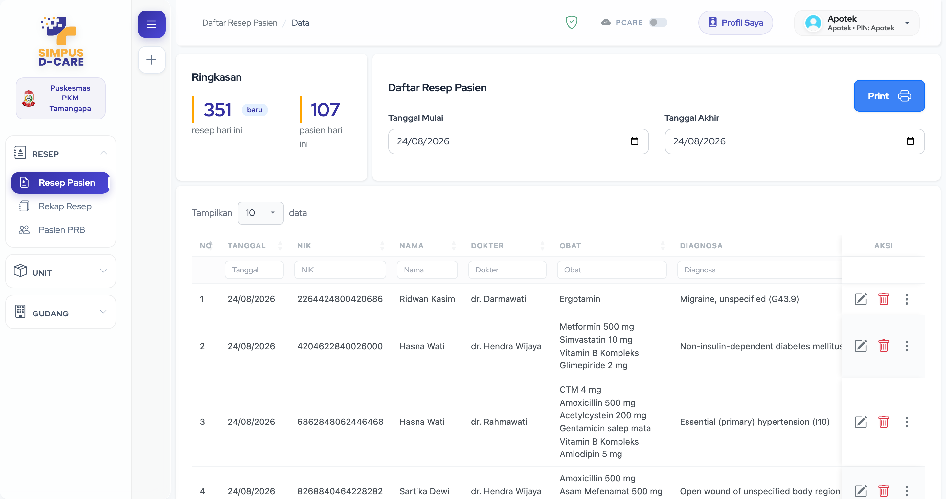Delete the Essential hypertension row
Viewport: 946px width, 499px height.
point(883,422)
